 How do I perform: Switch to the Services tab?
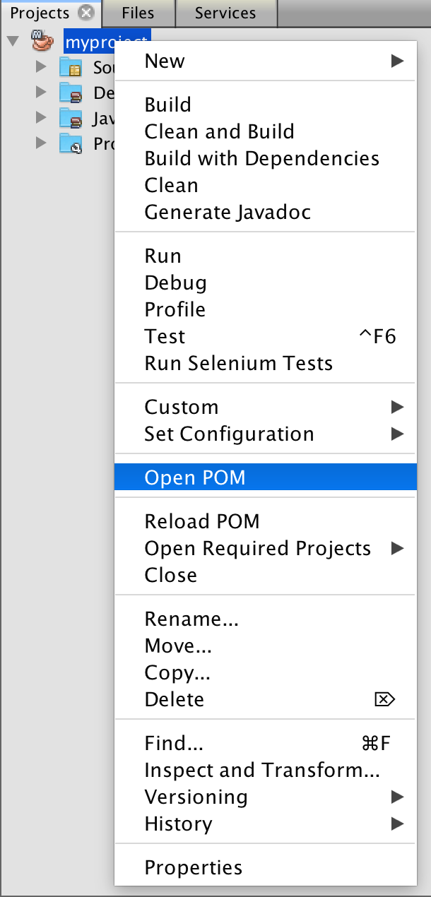225,13
